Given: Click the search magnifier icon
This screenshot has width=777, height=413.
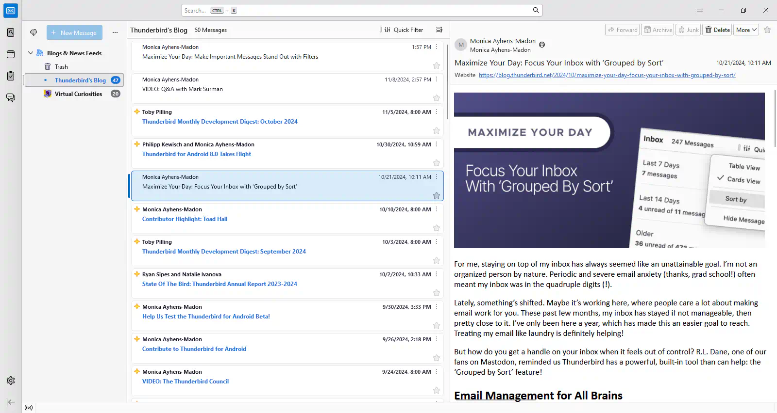Looking at the screenshot, I should (536, 10).
